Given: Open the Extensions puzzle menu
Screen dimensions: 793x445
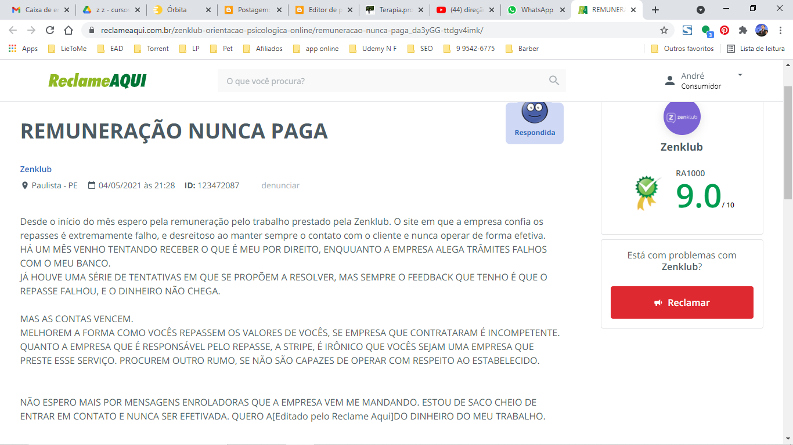Looking at the screenshot, I should pos(743,30).
